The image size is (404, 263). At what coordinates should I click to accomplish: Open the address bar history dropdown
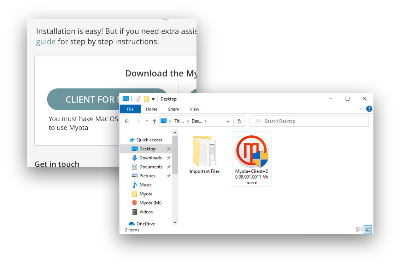coord(228,121)
